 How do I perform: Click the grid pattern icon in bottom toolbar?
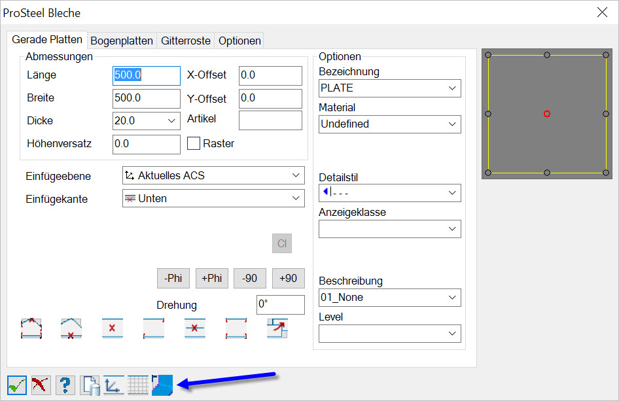pos(138,385)
